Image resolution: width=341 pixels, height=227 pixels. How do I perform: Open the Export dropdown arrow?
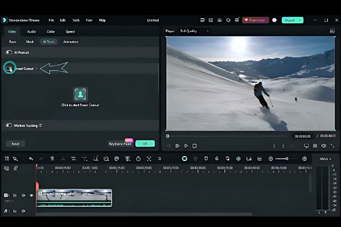click(x=300, y=20)
